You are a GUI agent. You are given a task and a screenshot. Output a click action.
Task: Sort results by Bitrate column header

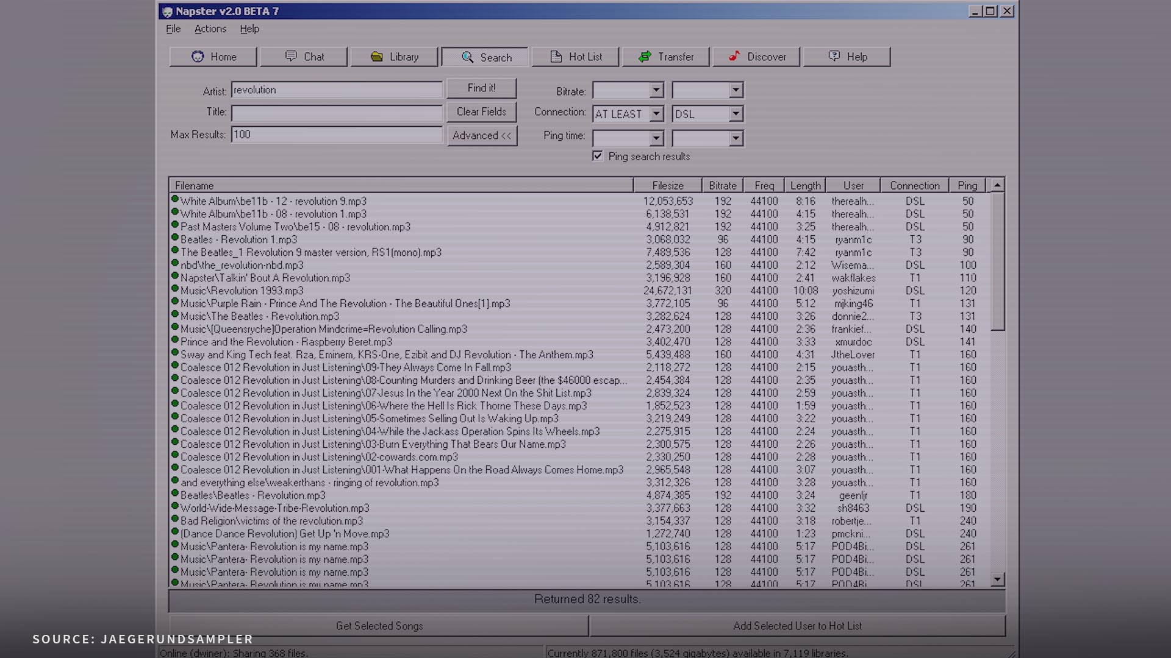click(723, 185)
